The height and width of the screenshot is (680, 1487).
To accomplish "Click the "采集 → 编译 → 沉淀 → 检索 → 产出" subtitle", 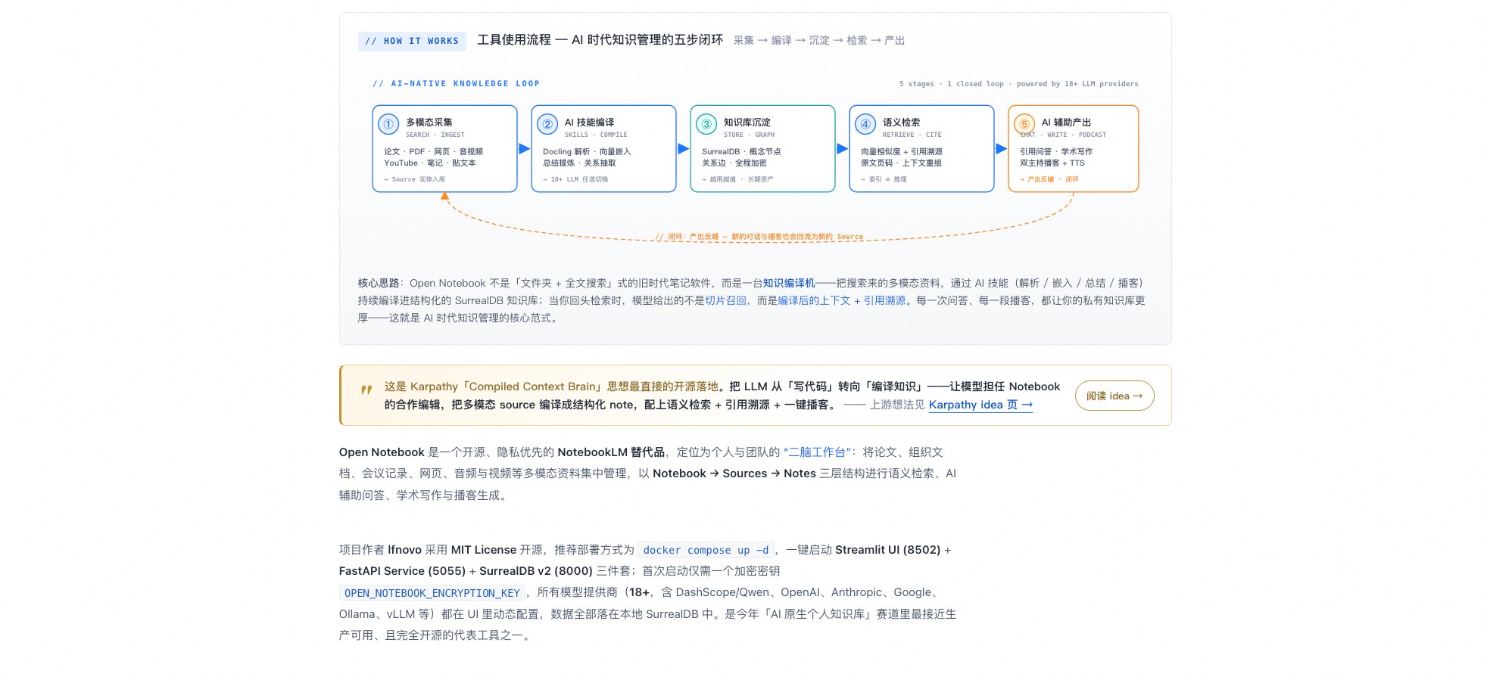I will (x=819, y=40).
